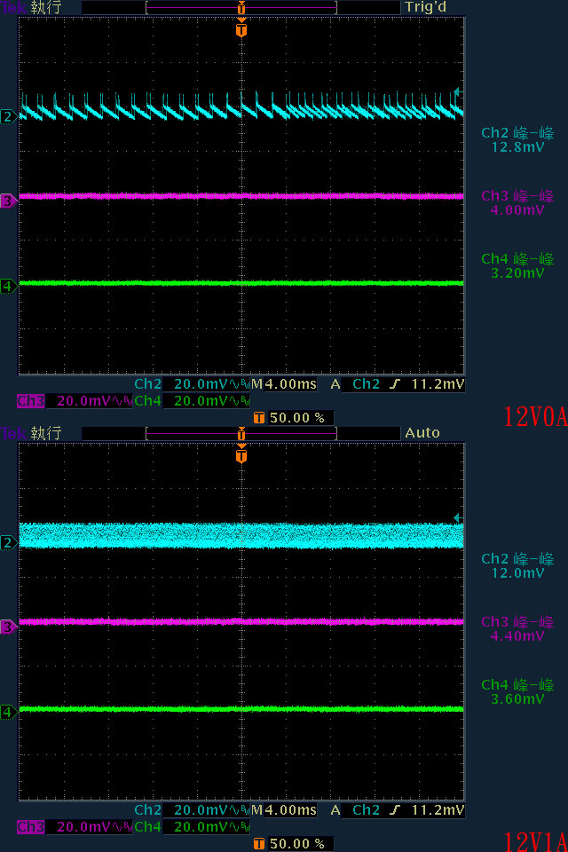Click the cyan trigger level arrow in 12V1A capture
Image resolution: width=568 pixels, height=852 pixels.
[458, 517]
